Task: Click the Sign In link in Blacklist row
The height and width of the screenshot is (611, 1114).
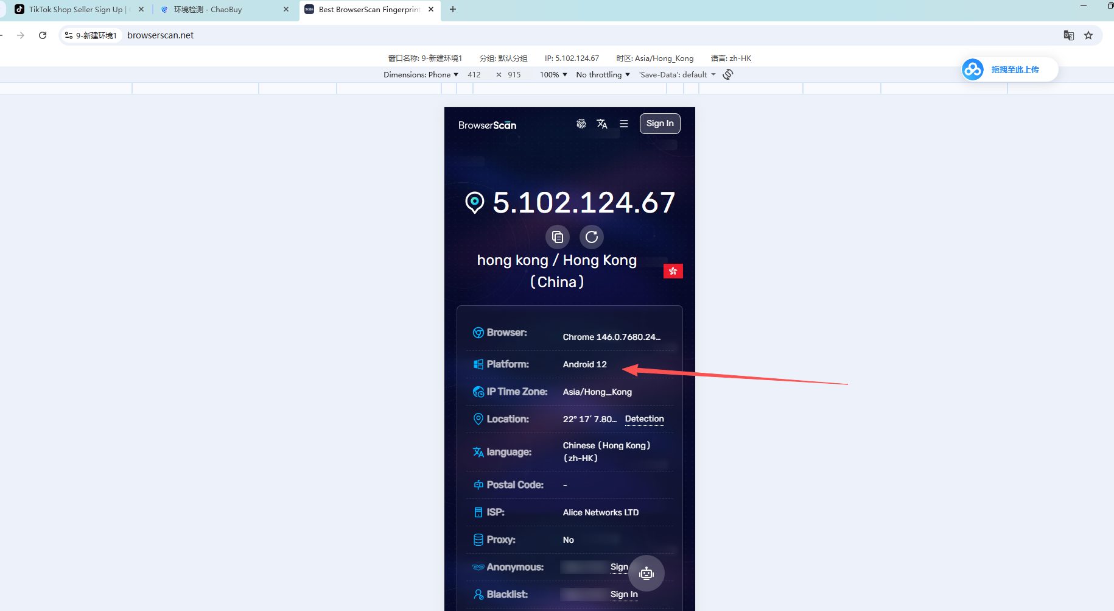Action: (624, 595)
